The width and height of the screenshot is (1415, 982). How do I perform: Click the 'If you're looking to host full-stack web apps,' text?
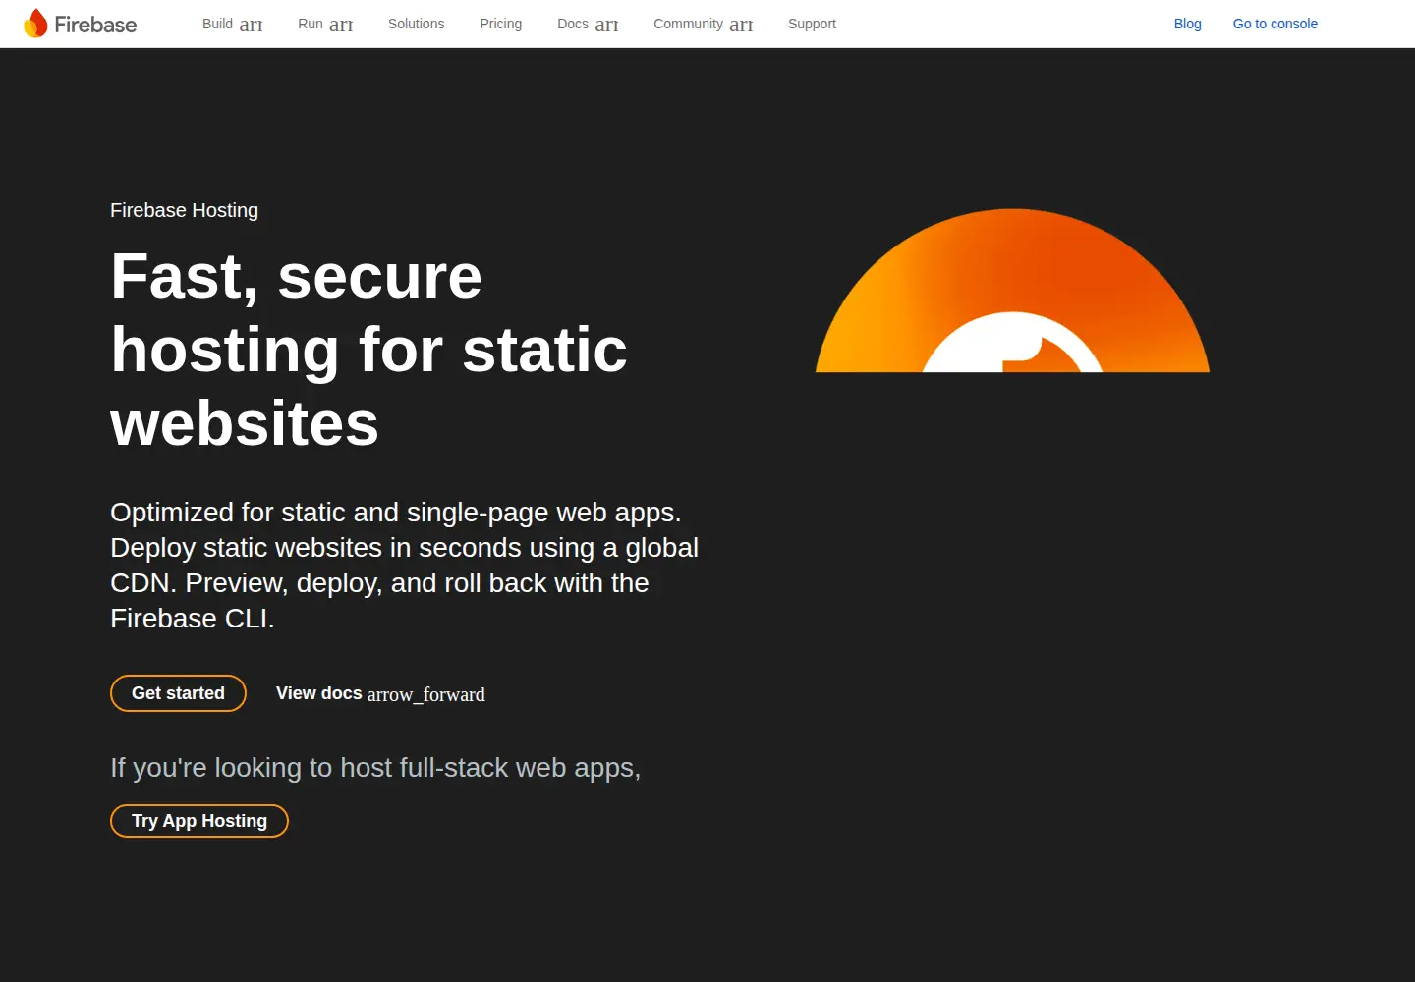[375, 767]
